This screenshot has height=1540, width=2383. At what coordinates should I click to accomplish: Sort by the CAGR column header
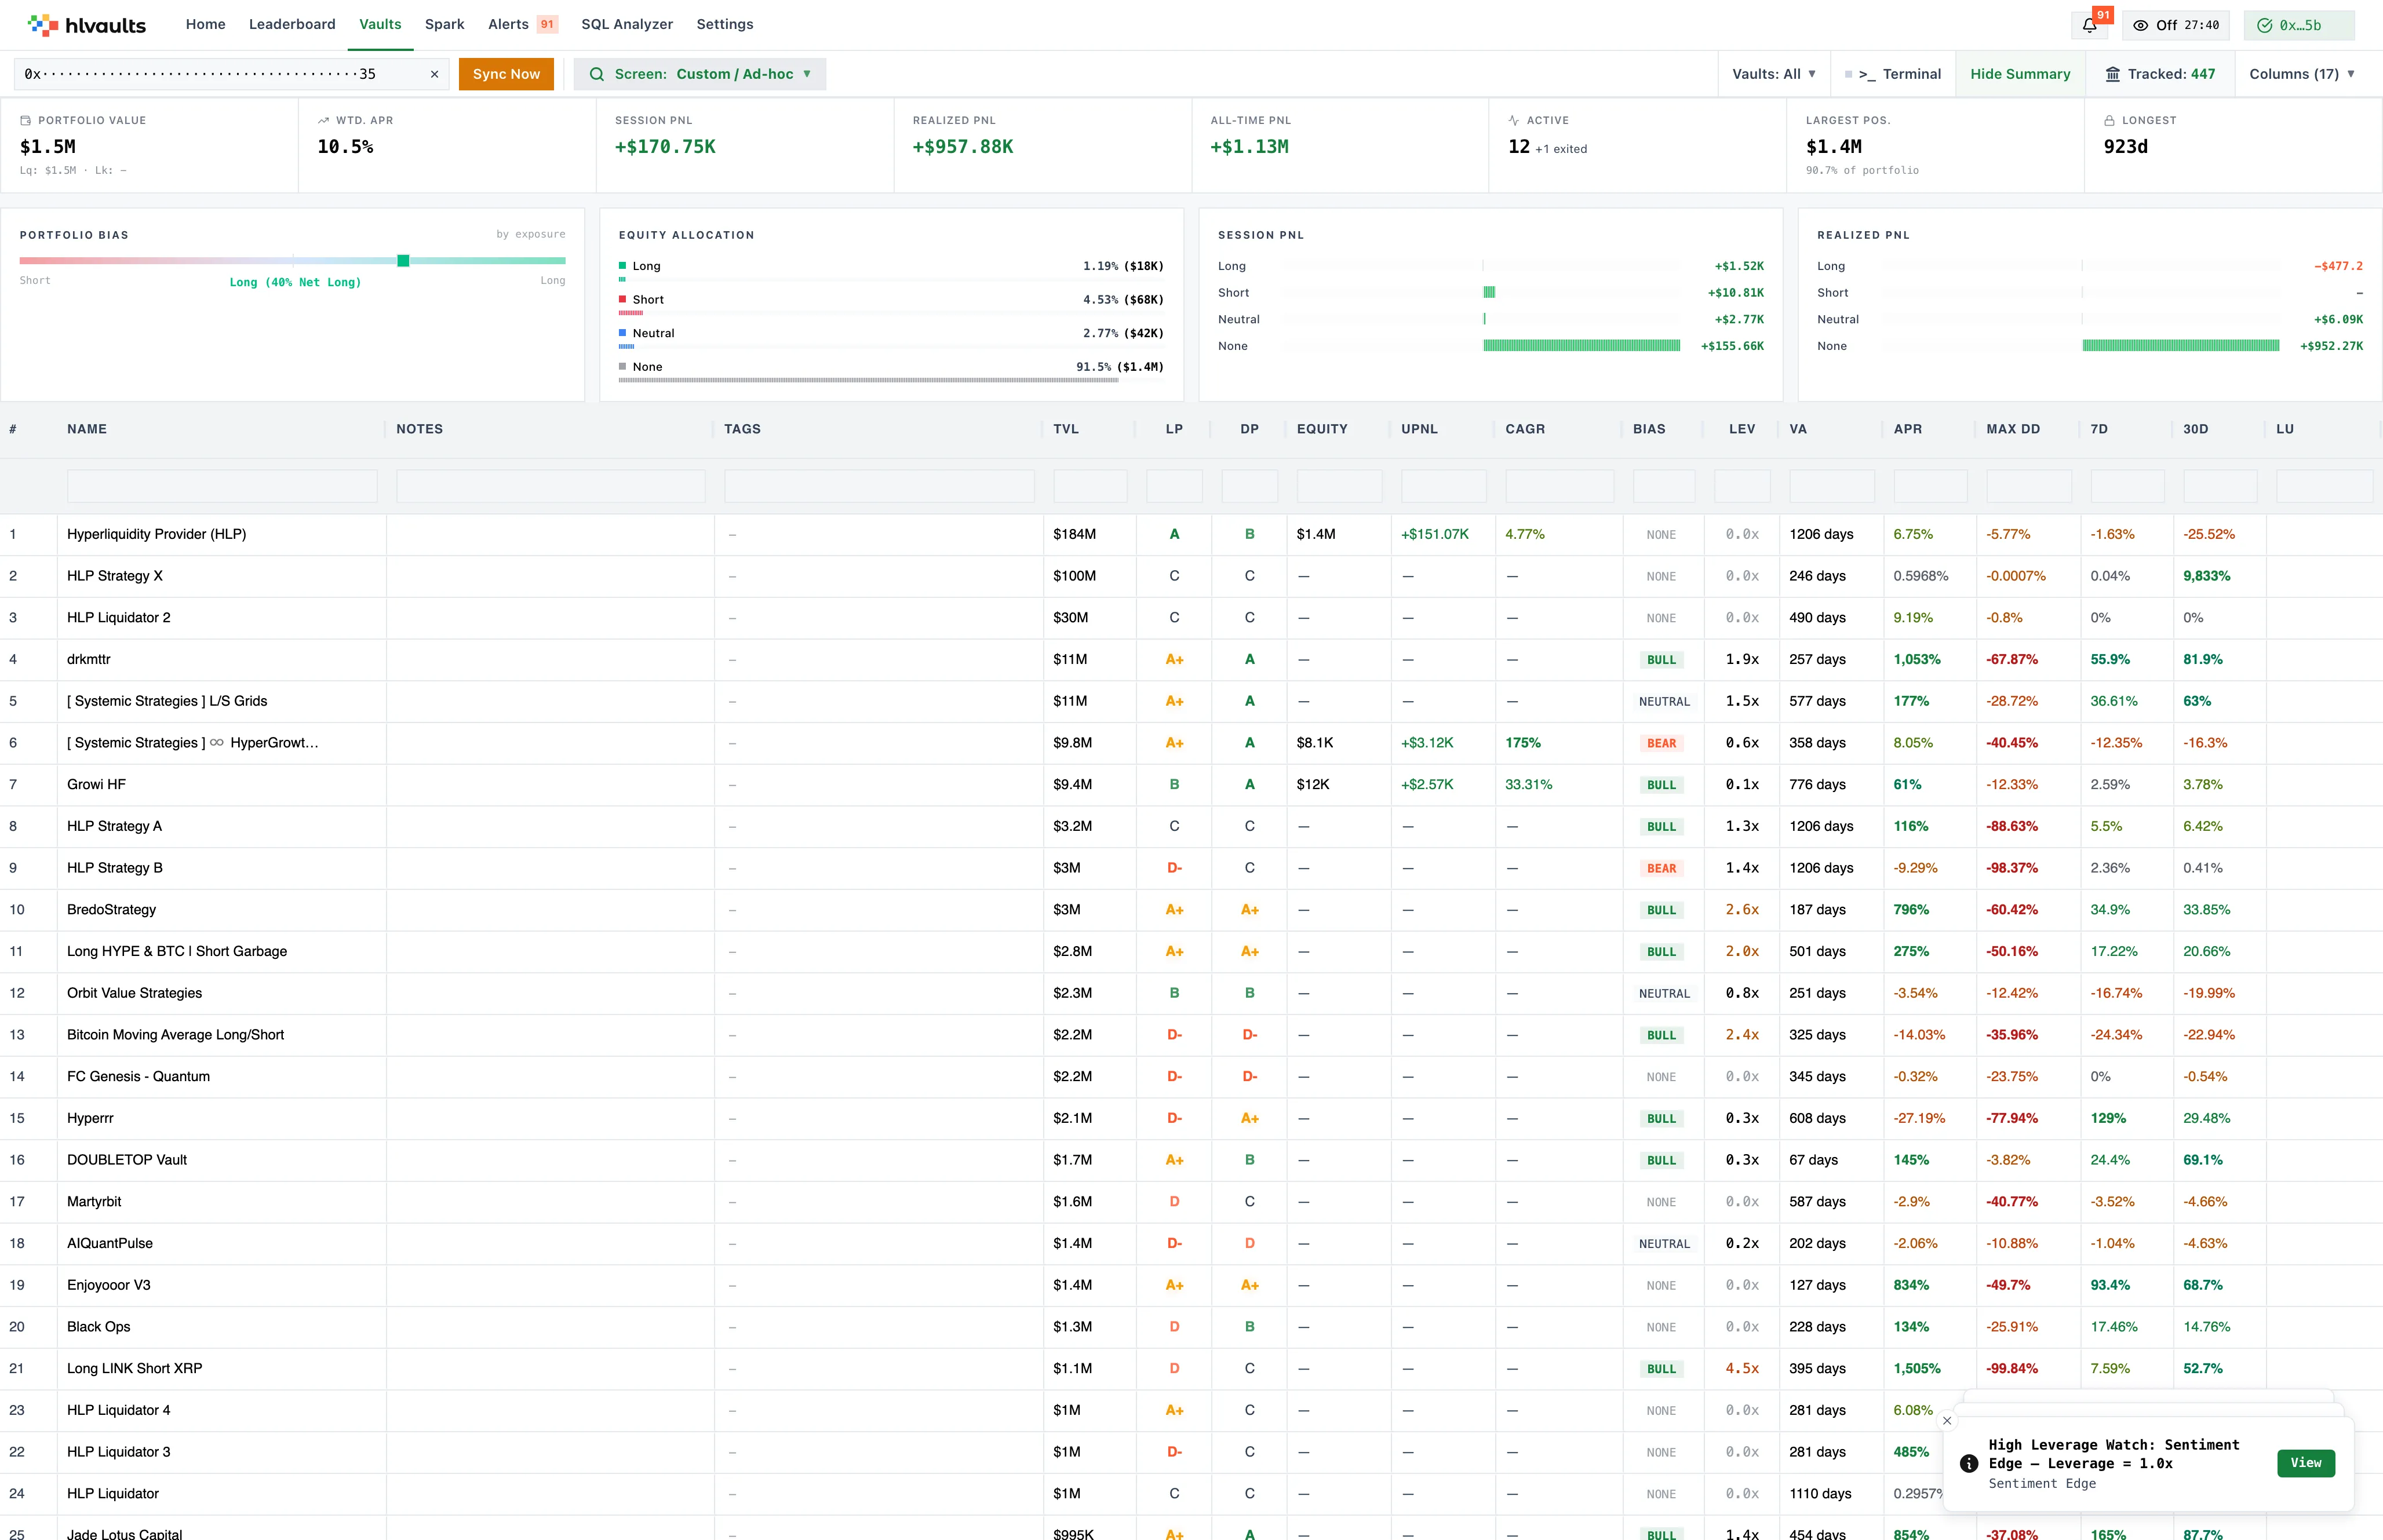click(x=1525, y=429)
